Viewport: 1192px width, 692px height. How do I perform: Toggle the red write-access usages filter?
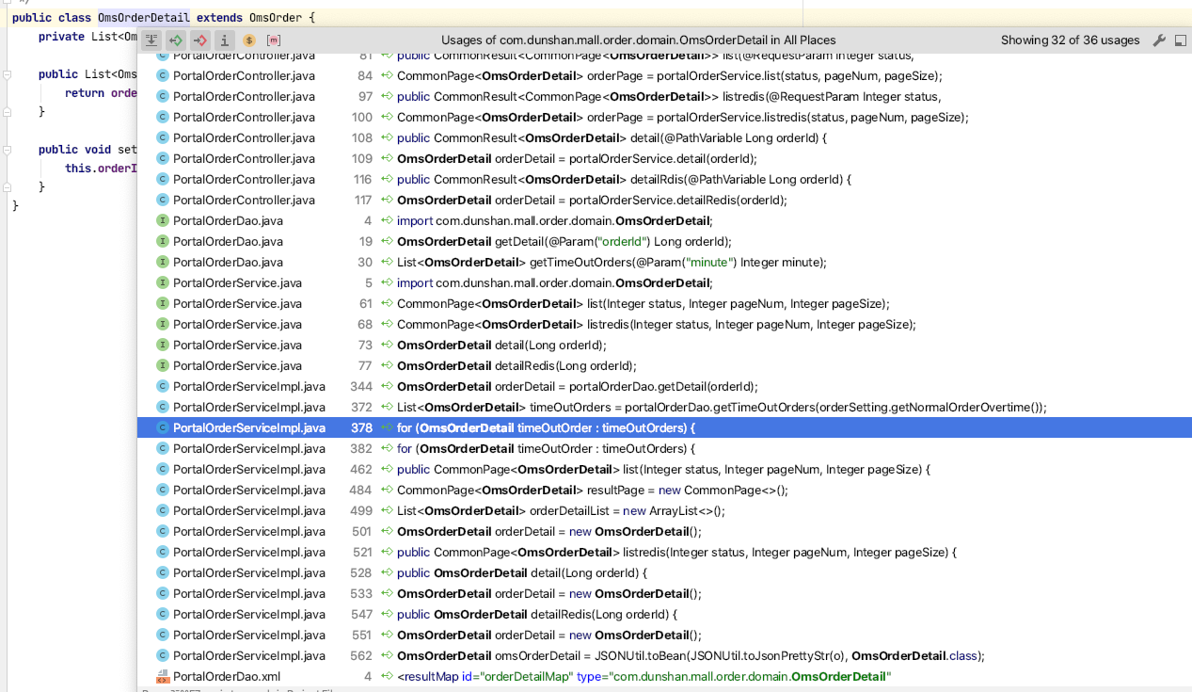[x=200, y=40]
